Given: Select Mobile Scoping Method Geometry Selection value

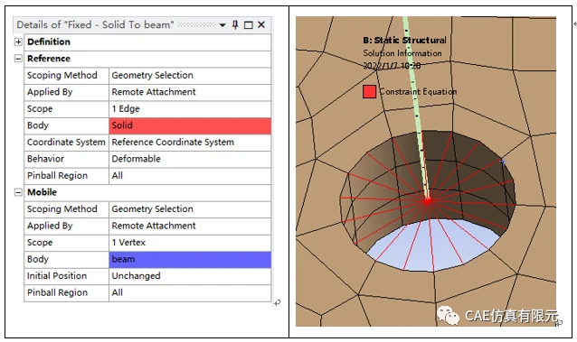Looking at the screenshot, I should coord(190,209).
